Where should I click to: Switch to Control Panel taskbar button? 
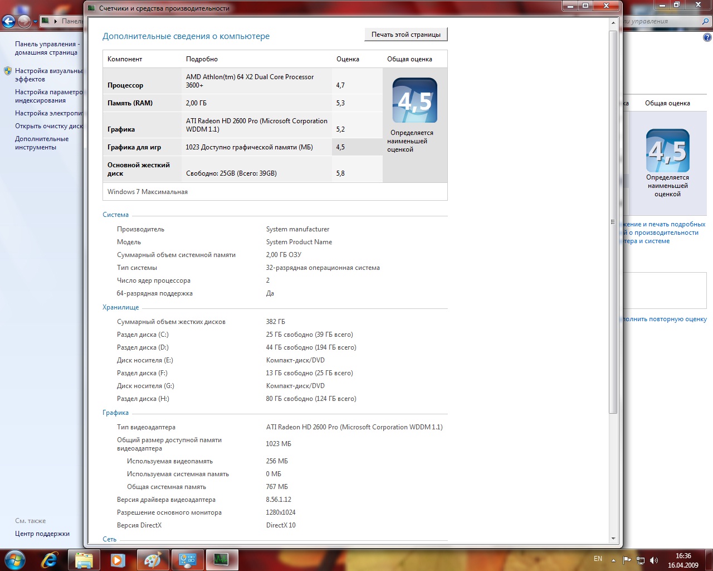187,560
